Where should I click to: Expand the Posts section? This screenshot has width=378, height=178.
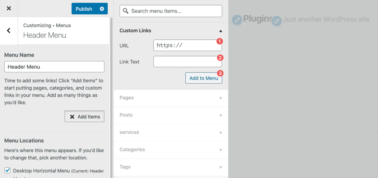coord(171,115)
